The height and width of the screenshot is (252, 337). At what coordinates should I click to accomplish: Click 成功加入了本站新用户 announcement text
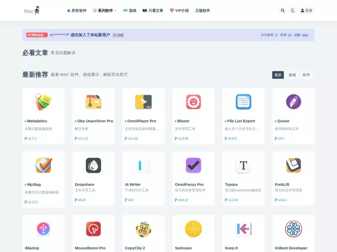point(90,35)
